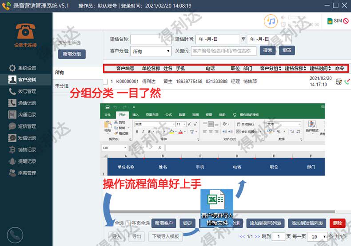Open the per-page dropdown showing 20
This screenshot has width=351, height=246.
[x=317, y=236]
